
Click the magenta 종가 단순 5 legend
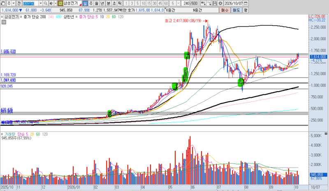(x=88, y=17)
